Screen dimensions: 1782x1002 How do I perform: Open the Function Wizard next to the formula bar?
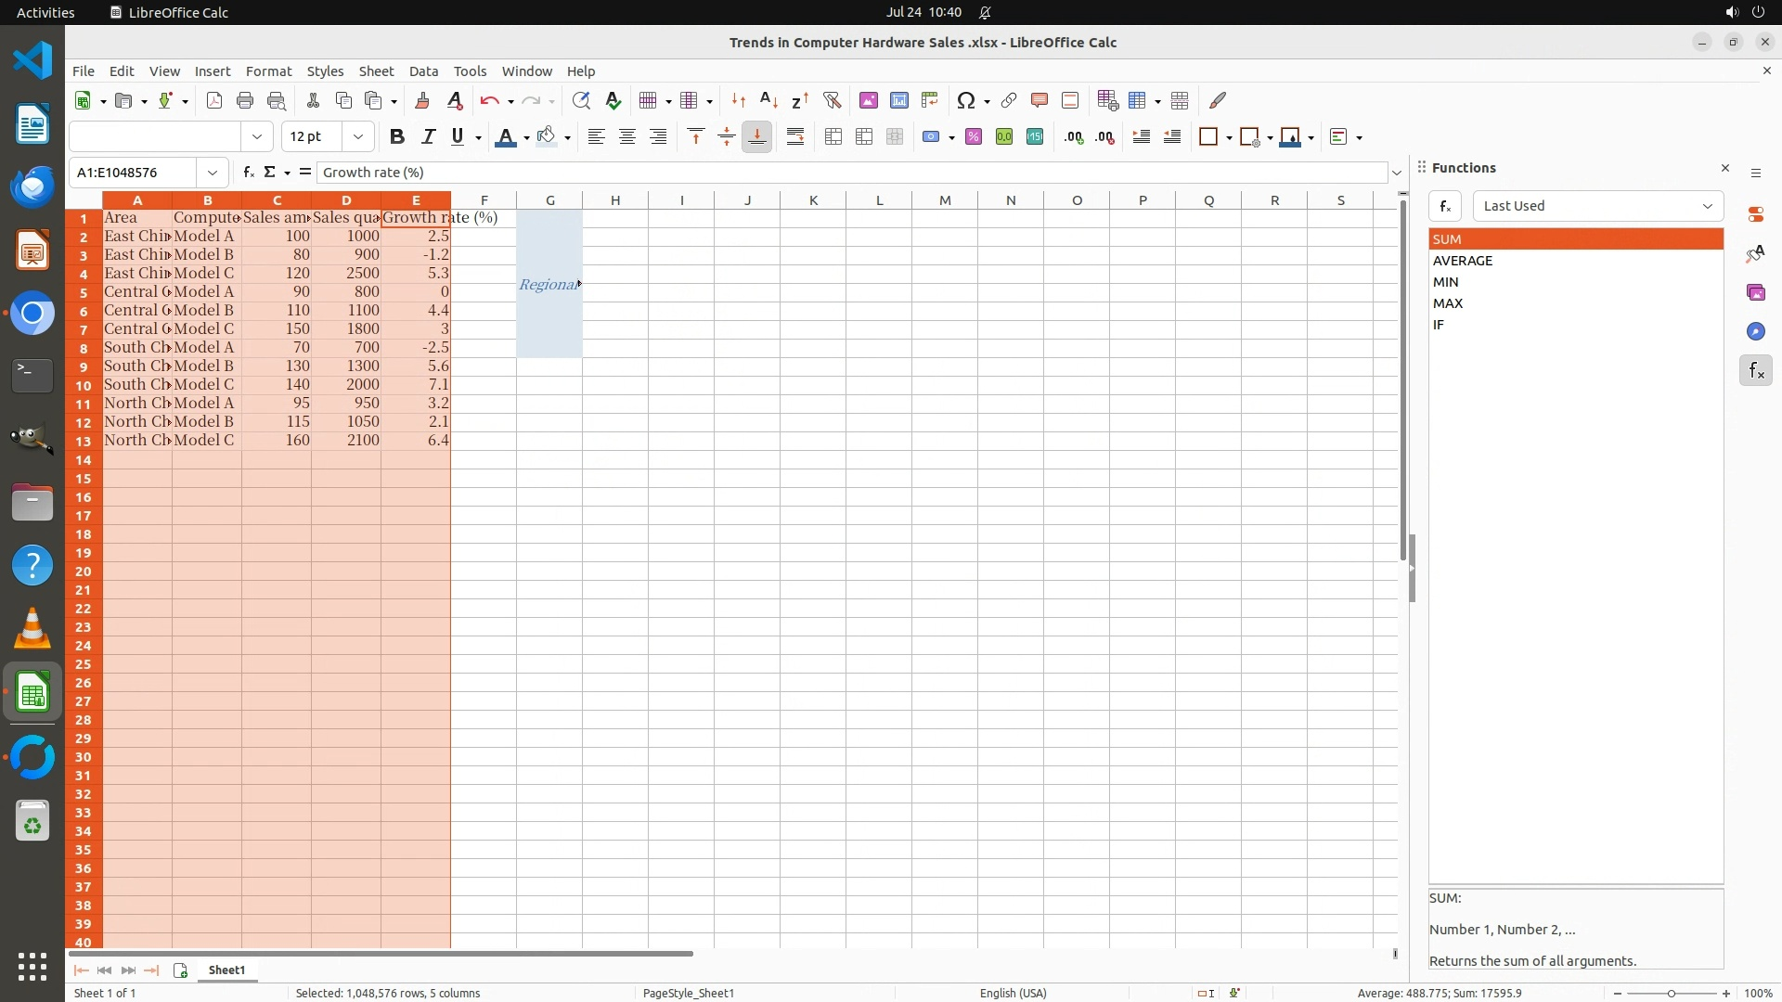pos(248,173)
